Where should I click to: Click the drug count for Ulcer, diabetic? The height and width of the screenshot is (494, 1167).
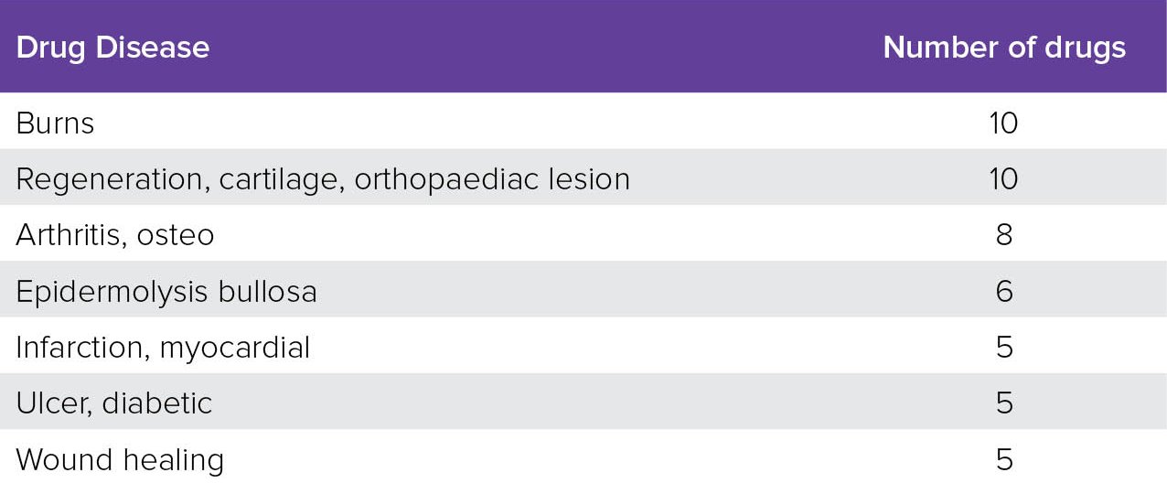tap(1004, 403)
